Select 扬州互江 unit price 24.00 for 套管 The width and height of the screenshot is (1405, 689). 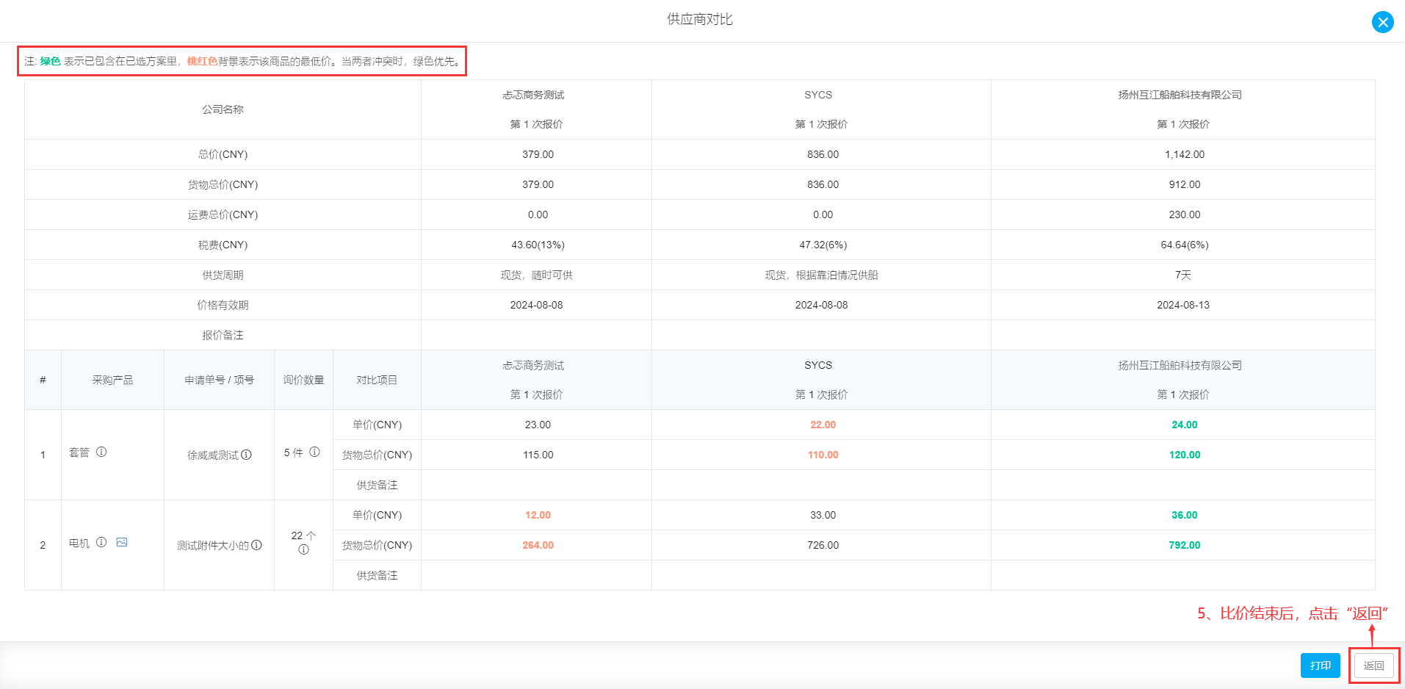pyautogui.click(x=1184, y=425)
